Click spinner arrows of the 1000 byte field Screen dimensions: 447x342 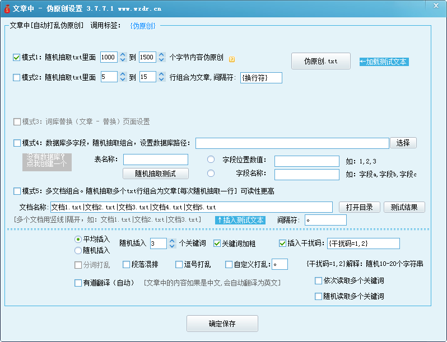click(x=123, y=57)
